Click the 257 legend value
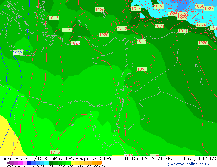 click(10, 166)
